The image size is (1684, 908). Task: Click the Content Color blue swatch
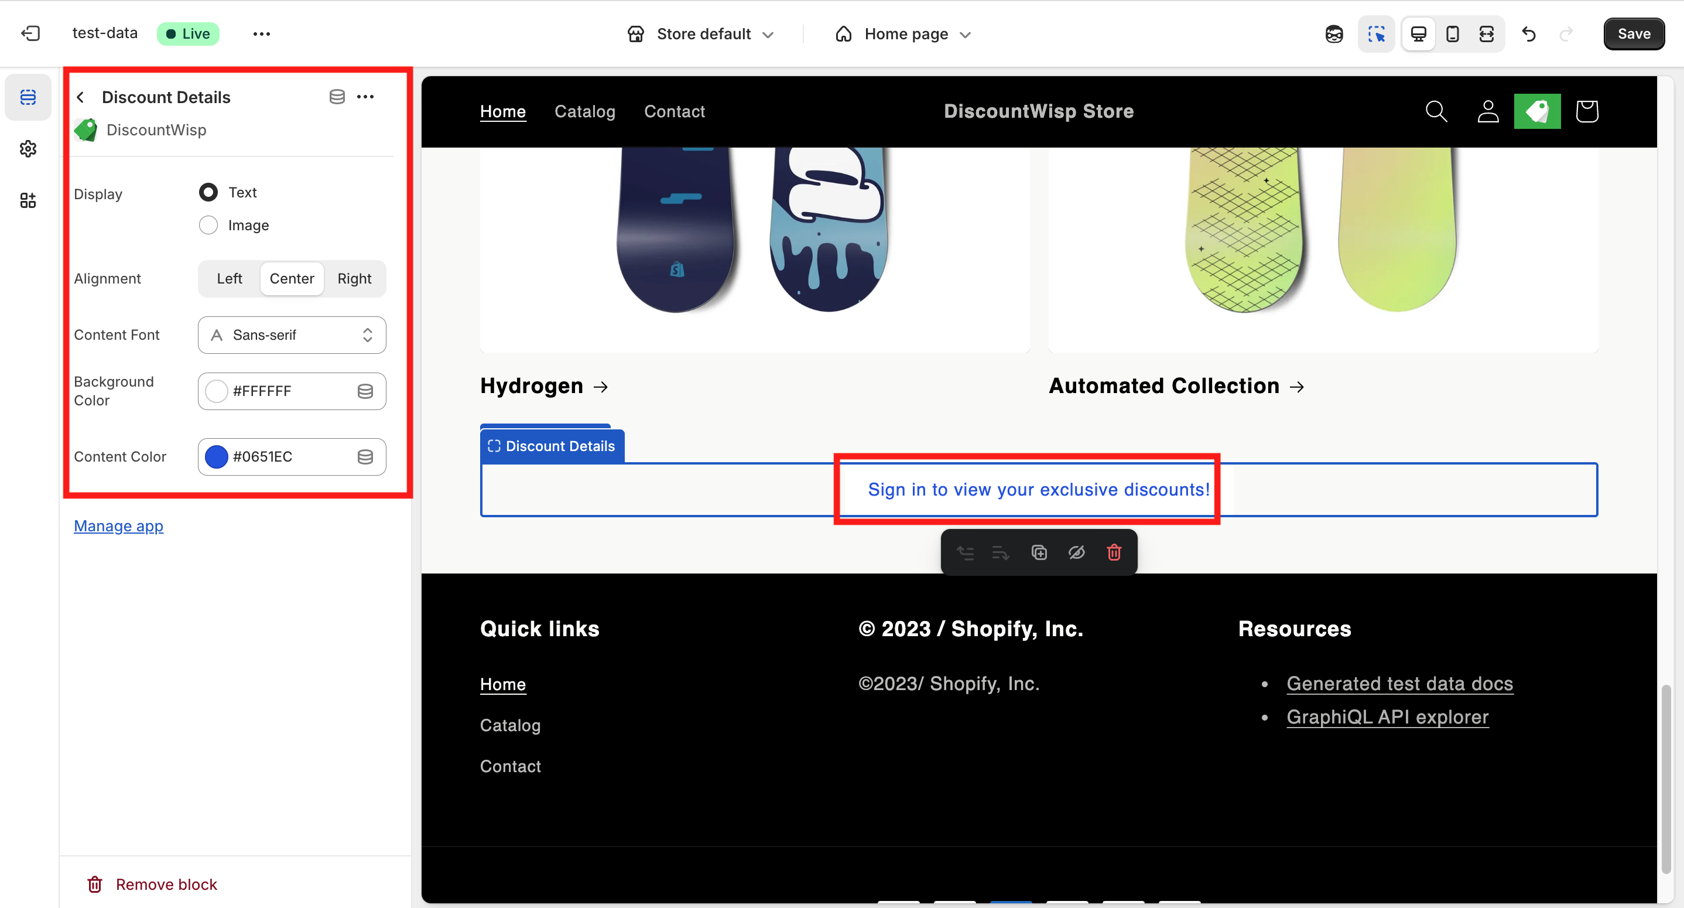[217, 456]
